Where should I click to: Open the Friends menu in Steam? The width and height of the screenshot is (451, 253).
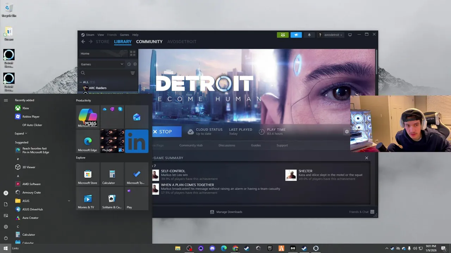click(x=112, y=35)
